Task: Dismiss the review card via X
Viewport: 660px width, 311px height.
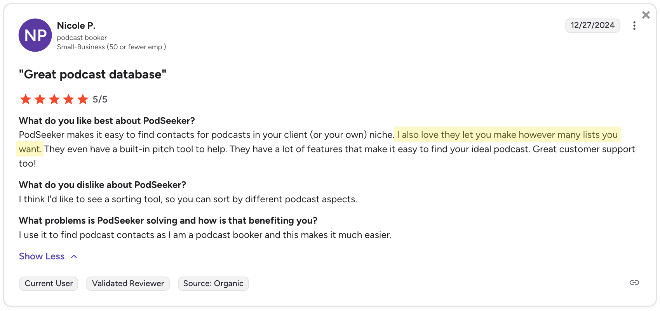Action: (x=646, y=15)
